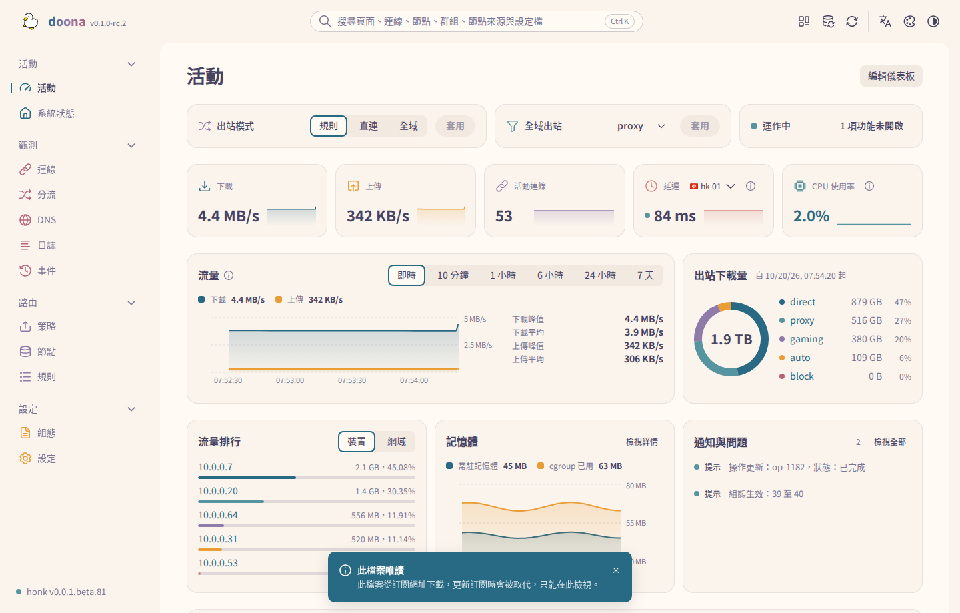This screenshot has height=613, width=960.
Task: Select 10 分鐘 traffic range tab
Action: coord(453,275)
